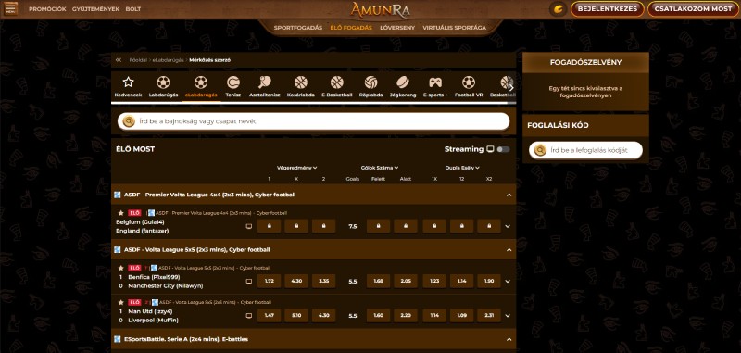The width and height of the screenshot is (741, 353).
Task: Favorite the Man Utd vs Liverpool star
Action: click(x=121, y=302)
